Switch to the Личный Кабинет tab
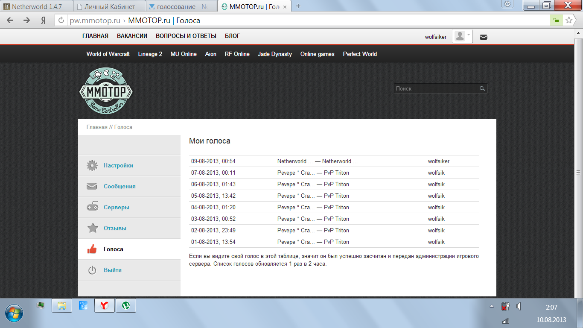Image resolution: width=583 pixels, height=328 pixels. tap(109, 6)
